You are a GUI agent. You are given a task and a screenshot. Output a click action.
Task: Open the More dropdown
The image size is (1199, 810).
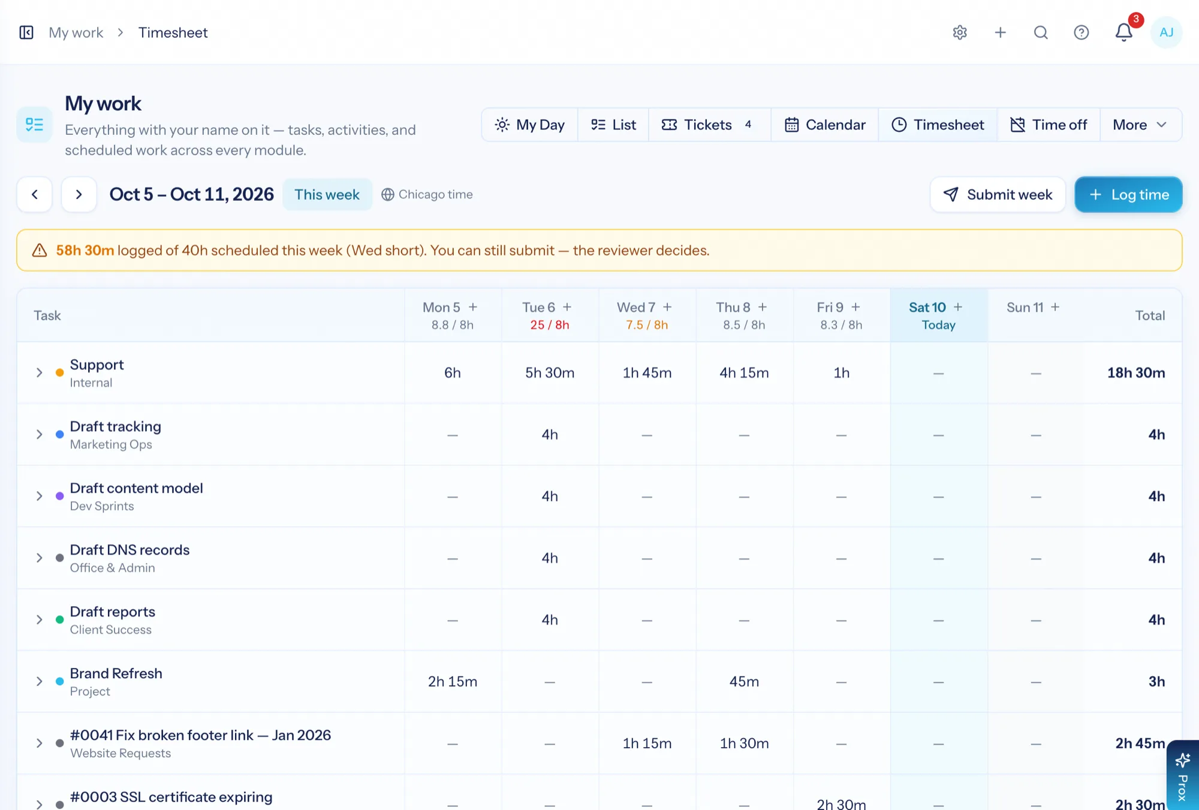[1140, 125]
